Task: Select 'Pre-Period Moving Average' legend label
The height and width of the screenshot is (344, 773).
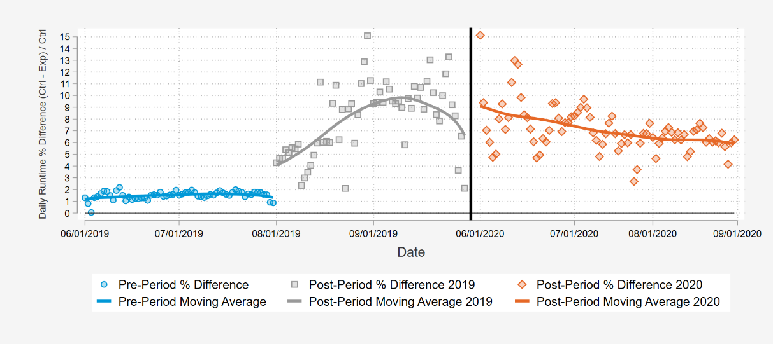Action: click(x=192, y=301)
